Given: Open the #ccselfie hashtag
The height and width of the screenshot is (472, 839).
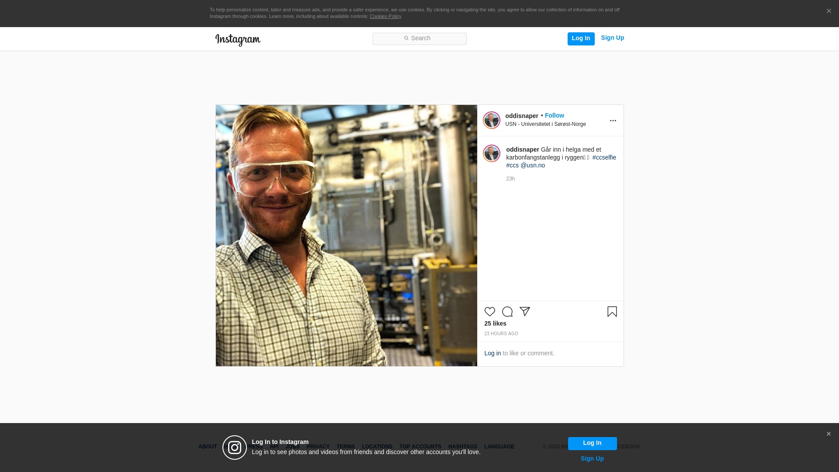Looking at the screenshot, I should (604, 157).
